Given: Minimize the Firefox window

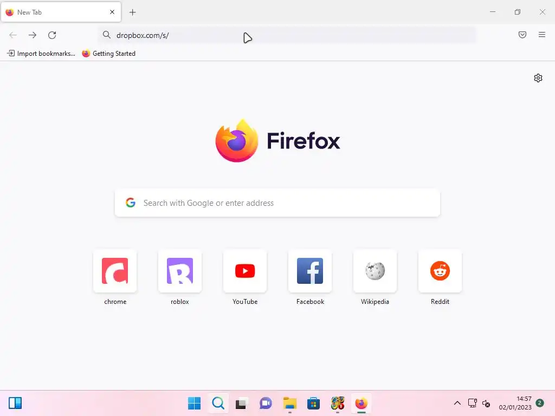Looking at the screenshot, I should point(492,12).
